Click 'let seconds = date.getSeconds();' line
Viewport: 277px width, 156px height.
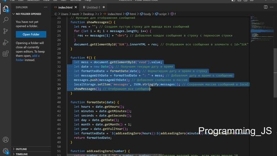point(103,116)
